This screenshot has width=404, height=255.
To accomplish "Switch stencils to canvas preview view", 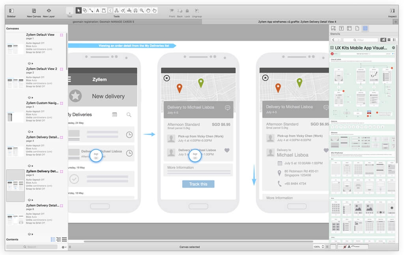I will [383, 40].
